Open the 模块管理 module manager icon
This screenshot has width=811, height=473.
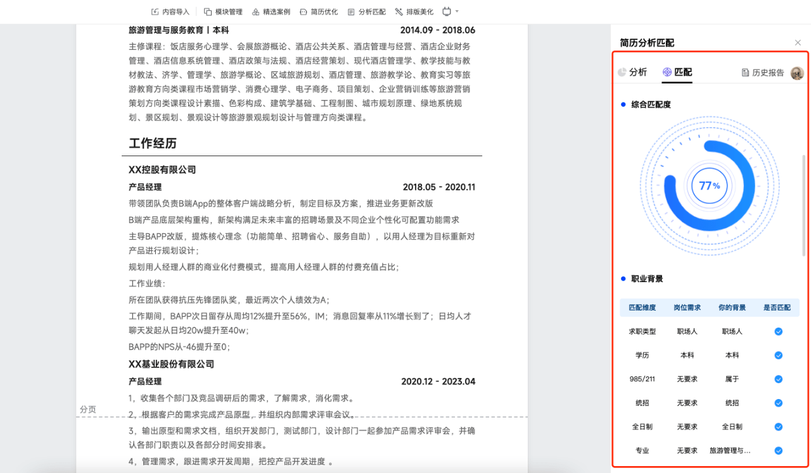pos(207,11)
